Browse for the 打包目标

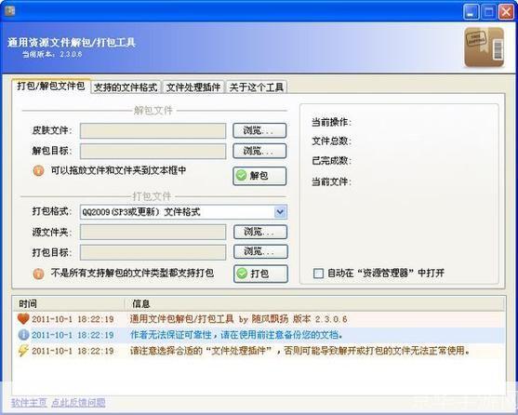coord(260,252)
